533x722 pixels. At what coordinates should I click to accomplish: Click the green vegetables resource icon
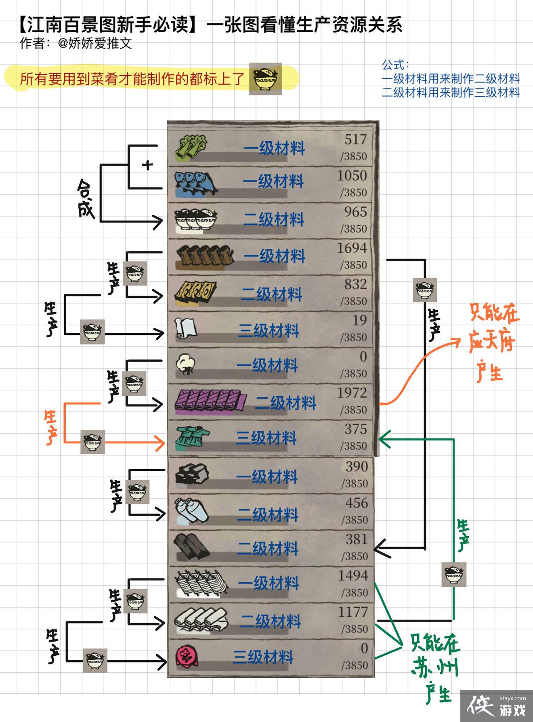[192, 146]
